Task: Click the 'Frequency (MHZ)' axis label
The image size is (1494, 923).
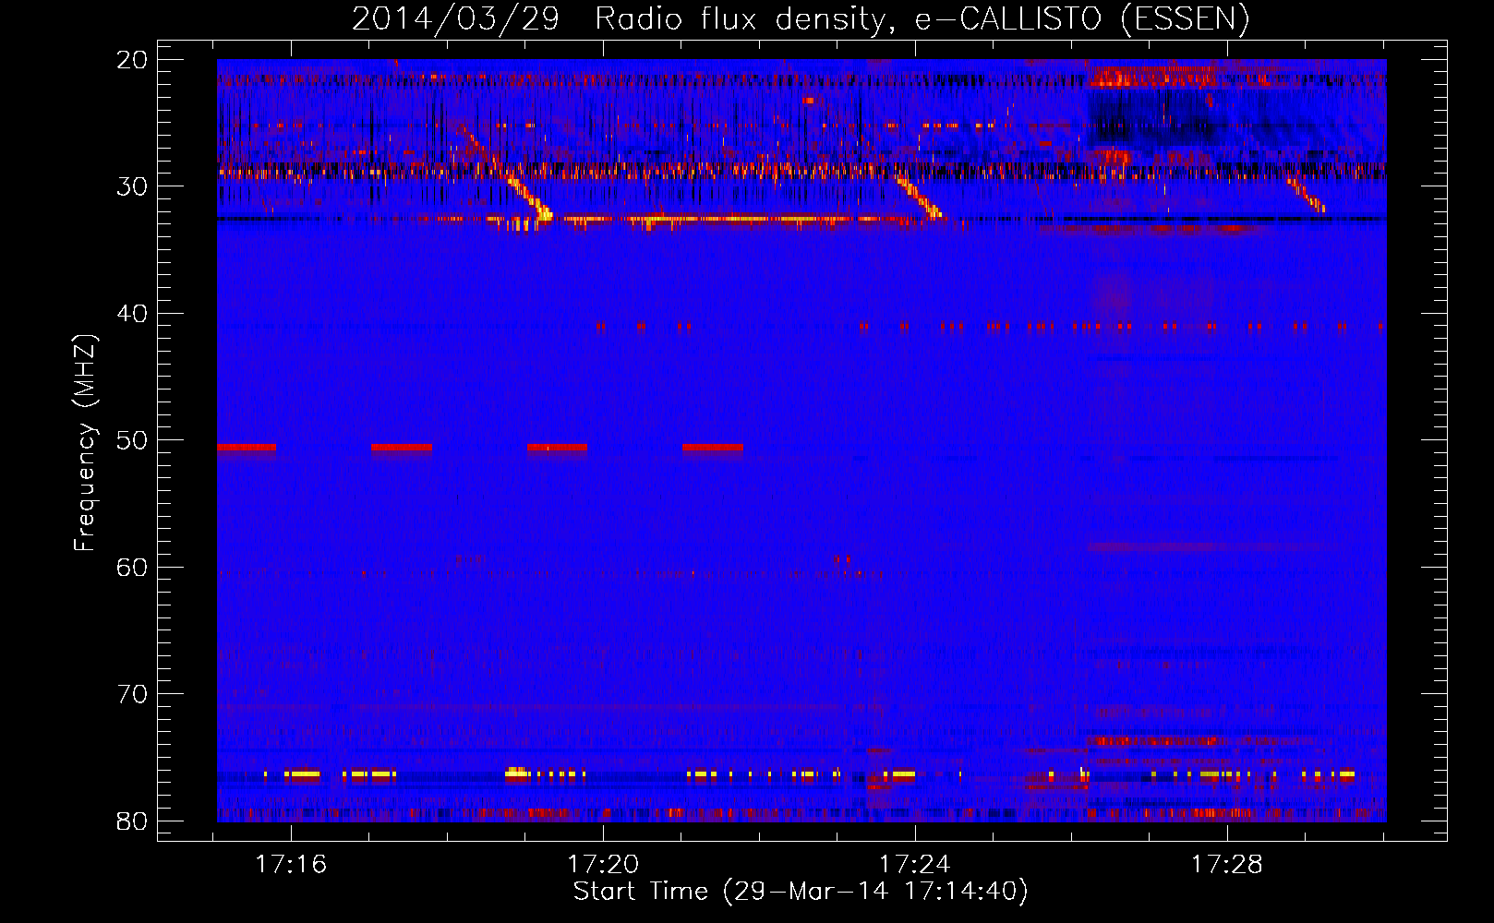Action: point(85,442)
